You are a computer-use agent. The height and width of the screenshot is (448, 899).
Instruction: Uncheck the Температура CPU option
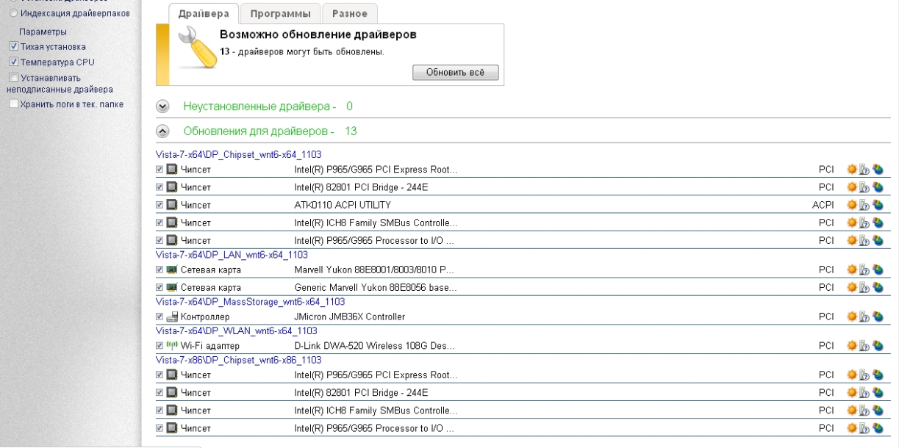pos(13,62)
